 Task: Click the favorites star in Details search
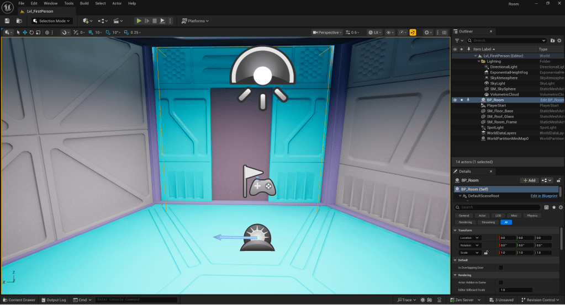coord(553,207)
